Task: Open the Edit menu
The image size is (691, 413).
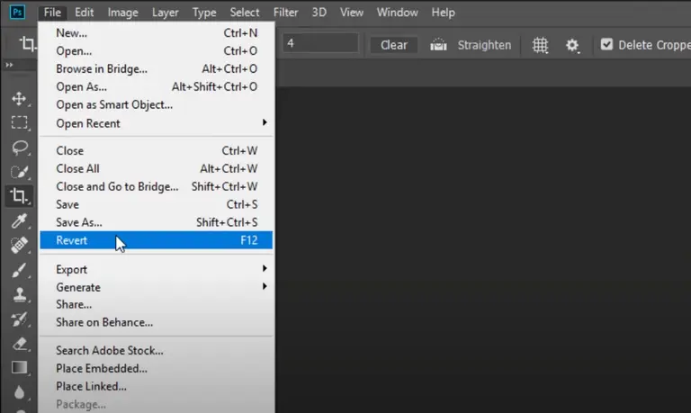Action: pyautogui.click(x=84, y=13)
